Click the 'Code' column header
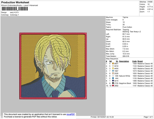The width and height of the screenshot is (154, 119). pyautogui.click(x=134, y=61)
